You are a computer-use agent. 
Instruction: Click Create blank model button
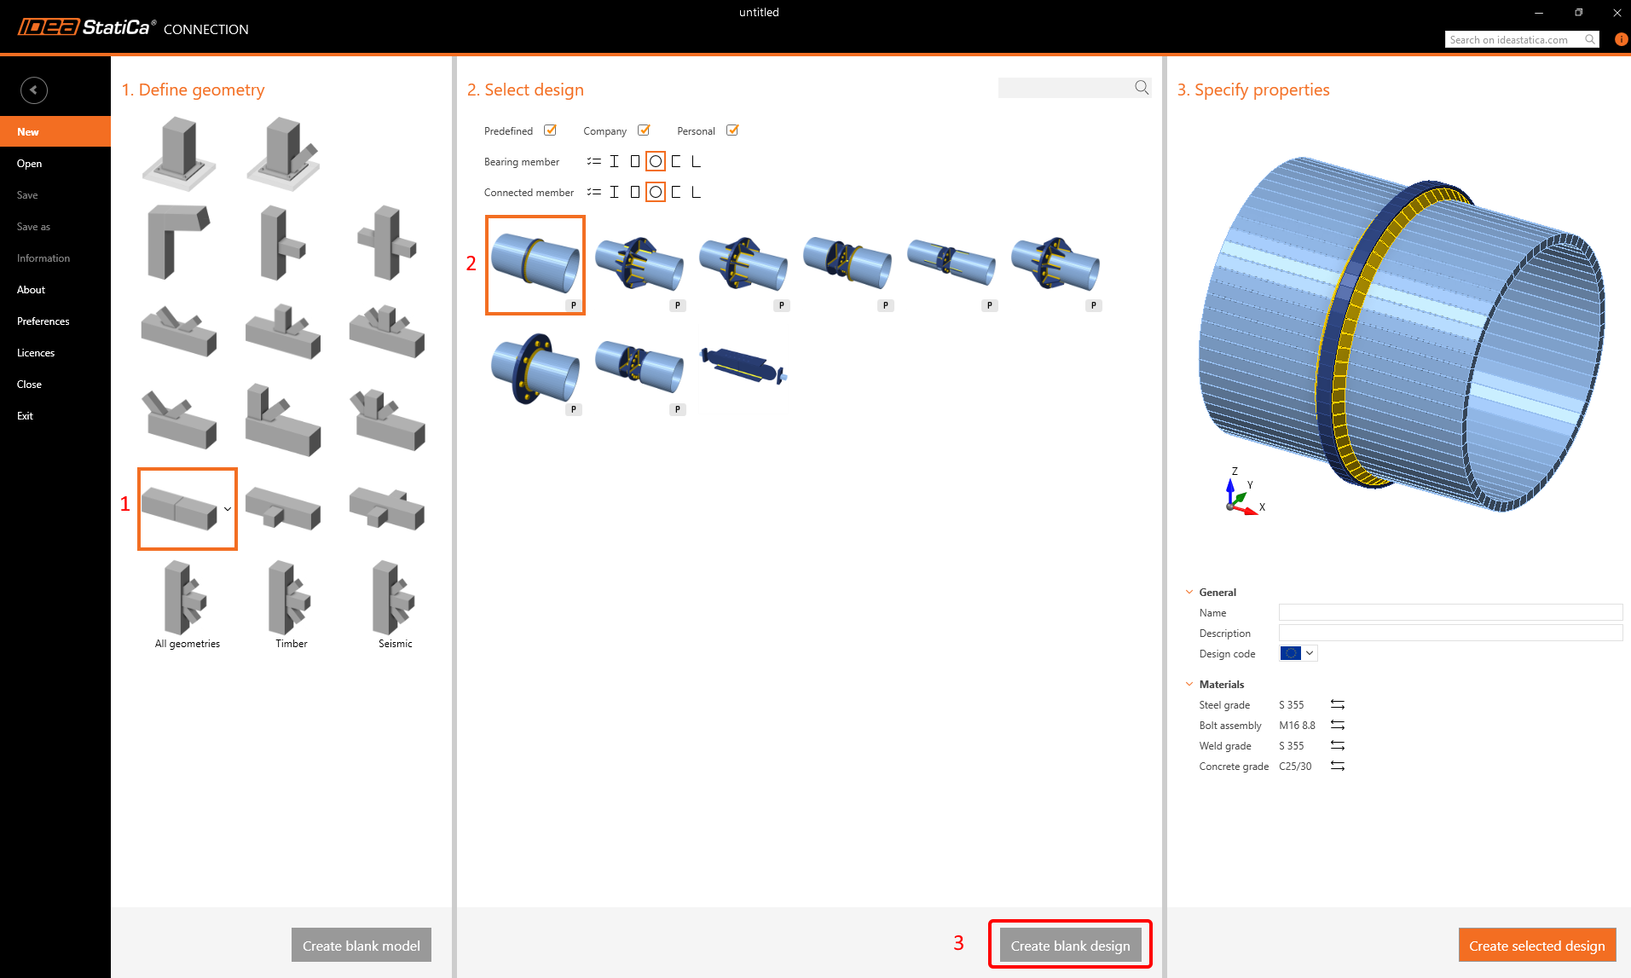[361, 945]
